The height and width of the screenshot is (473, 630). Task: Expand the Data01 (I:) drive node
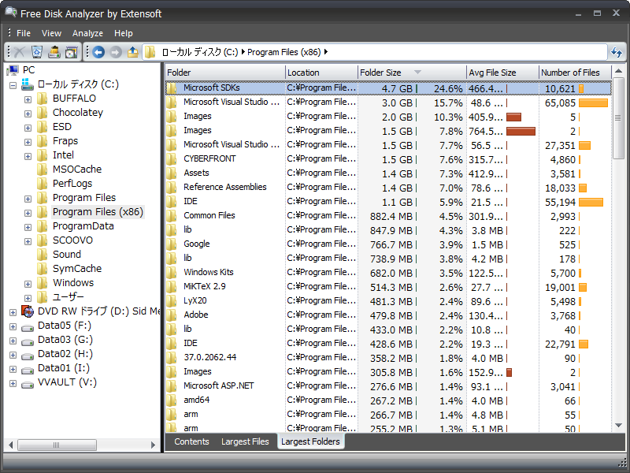[x=13, y=369]
